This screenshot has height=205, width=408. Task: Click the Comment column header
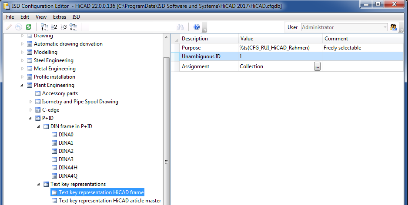click(363, 39)
